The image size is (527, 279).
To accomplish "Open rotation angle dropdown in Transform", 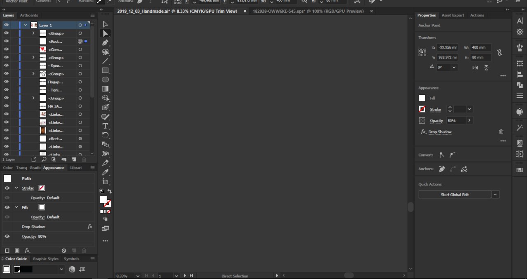I will [454, 67].
